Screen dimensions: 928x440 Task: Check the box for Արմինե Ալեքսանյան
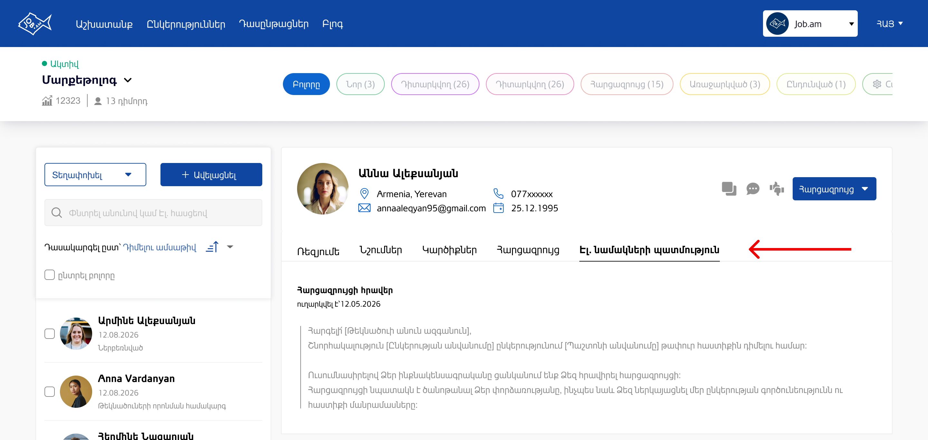click(50, 334)
